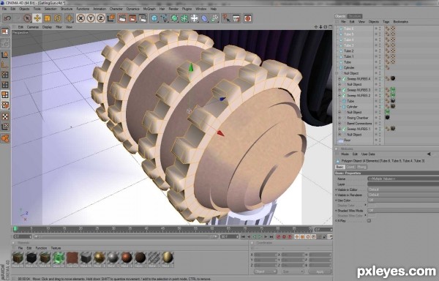Select the Barrel Connections object
The width and height of the screenshot is (439, 281).
tap(359, 124)
